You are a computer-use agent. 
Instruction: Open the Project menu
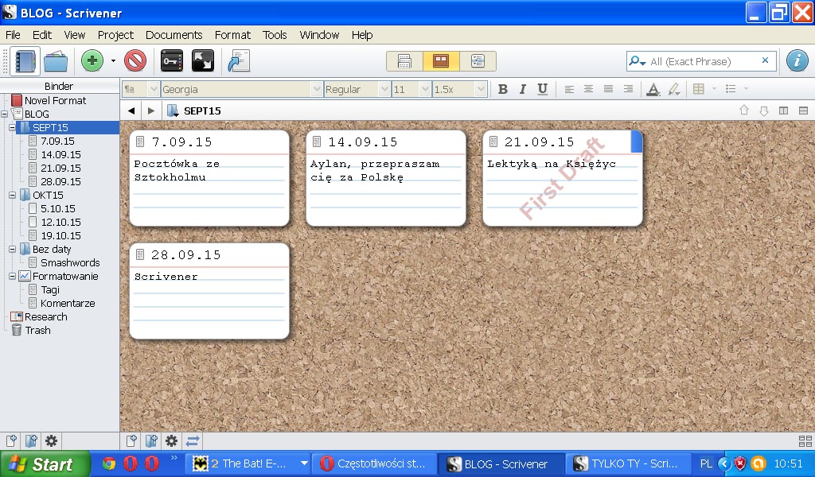tap(115, 35)
